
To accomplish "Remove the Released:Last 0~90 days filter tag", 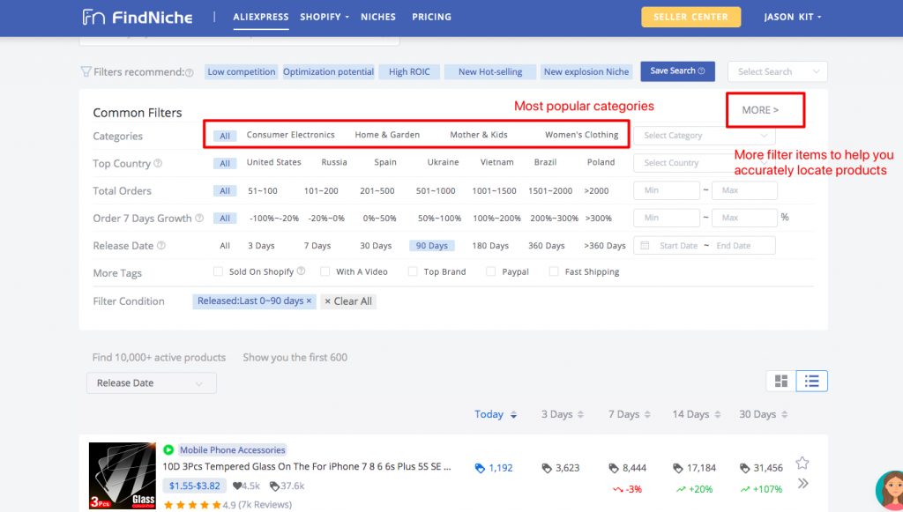I will tap(309, 301).
